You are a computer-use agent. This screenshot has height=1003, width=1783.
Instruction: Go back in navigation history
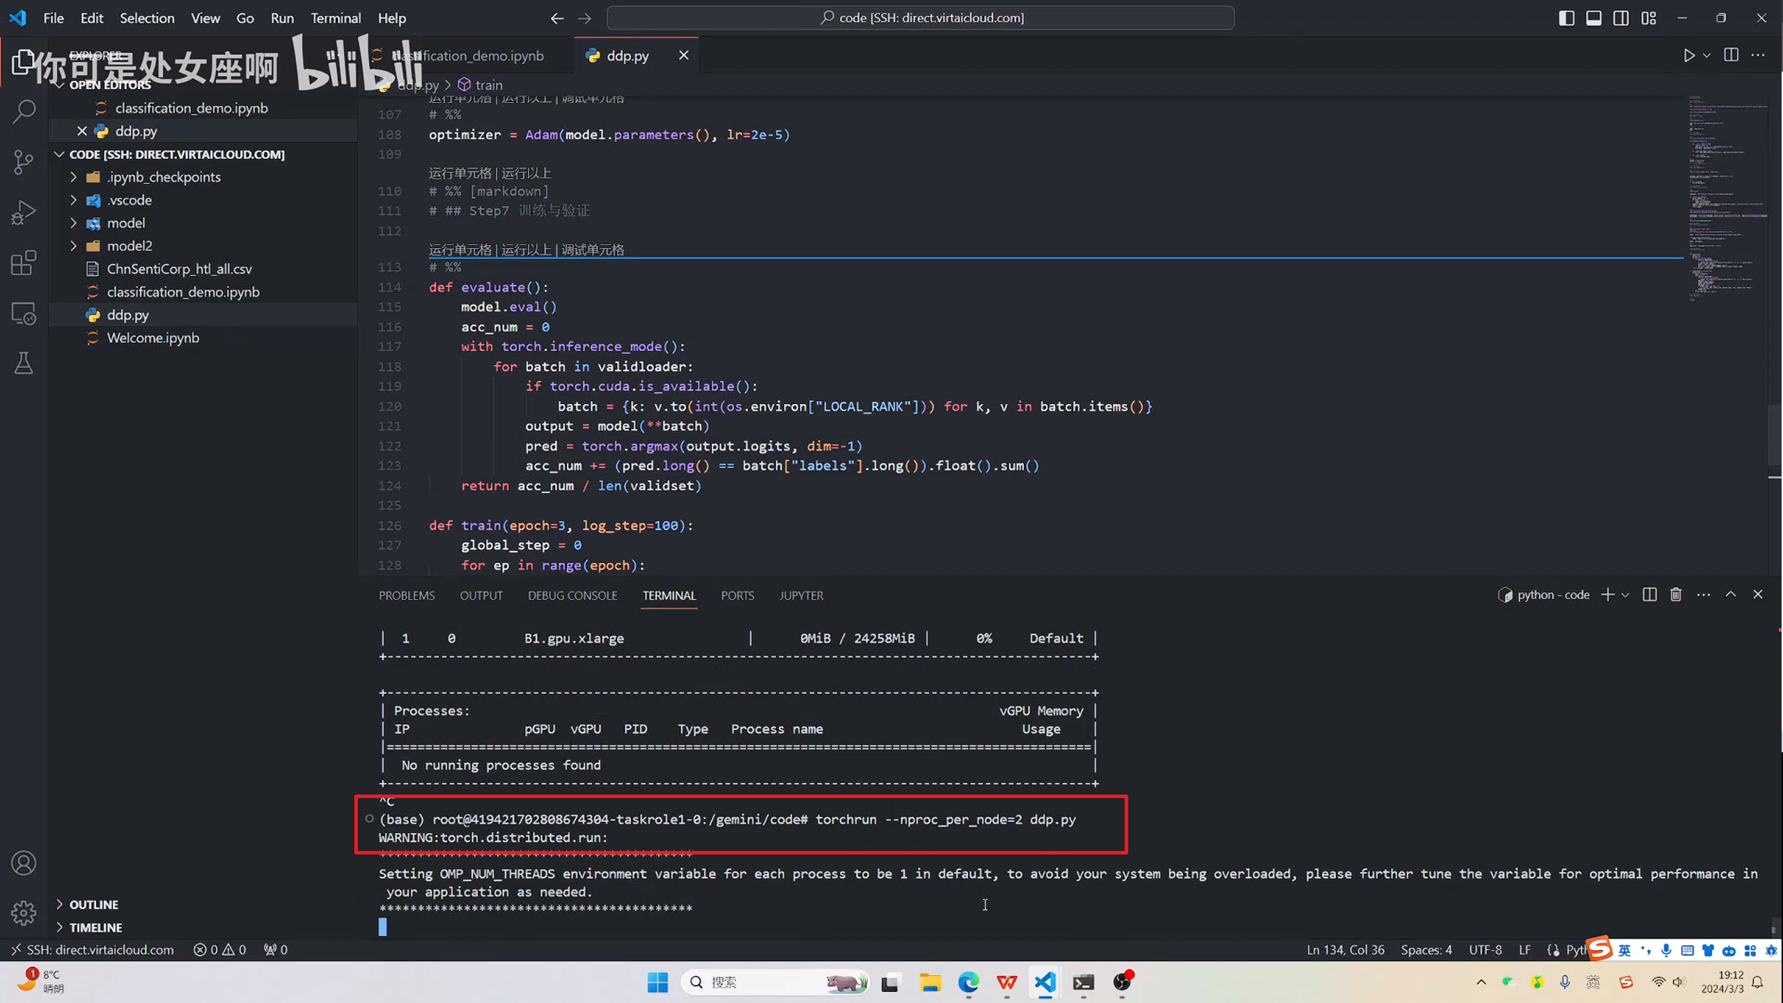(556, 18)
